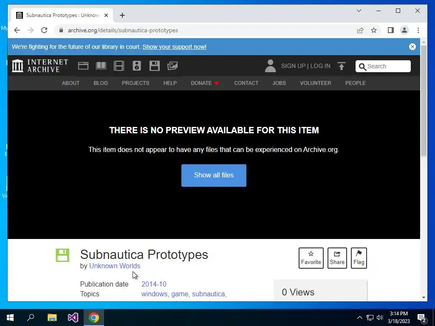
Task: Bookmark this page with star icon
Action: pyautogui.click(x=374, y=30)
